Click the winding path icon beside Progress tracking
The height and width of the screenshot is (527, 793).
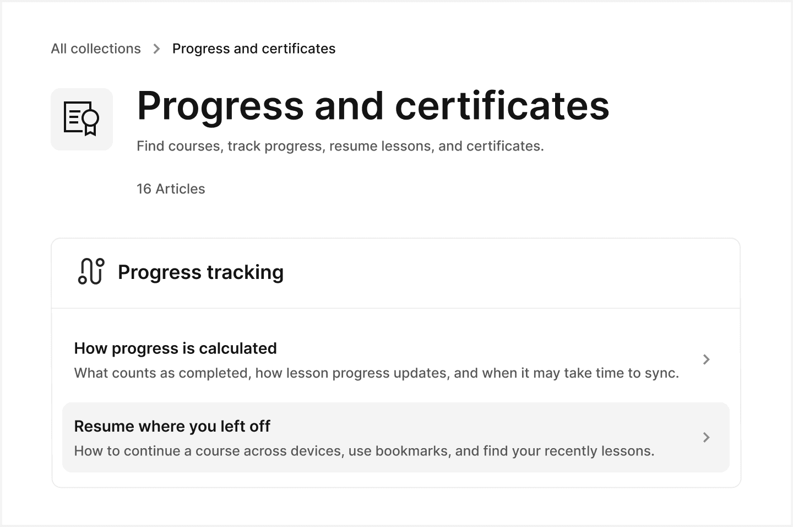(x=90, y=271)
